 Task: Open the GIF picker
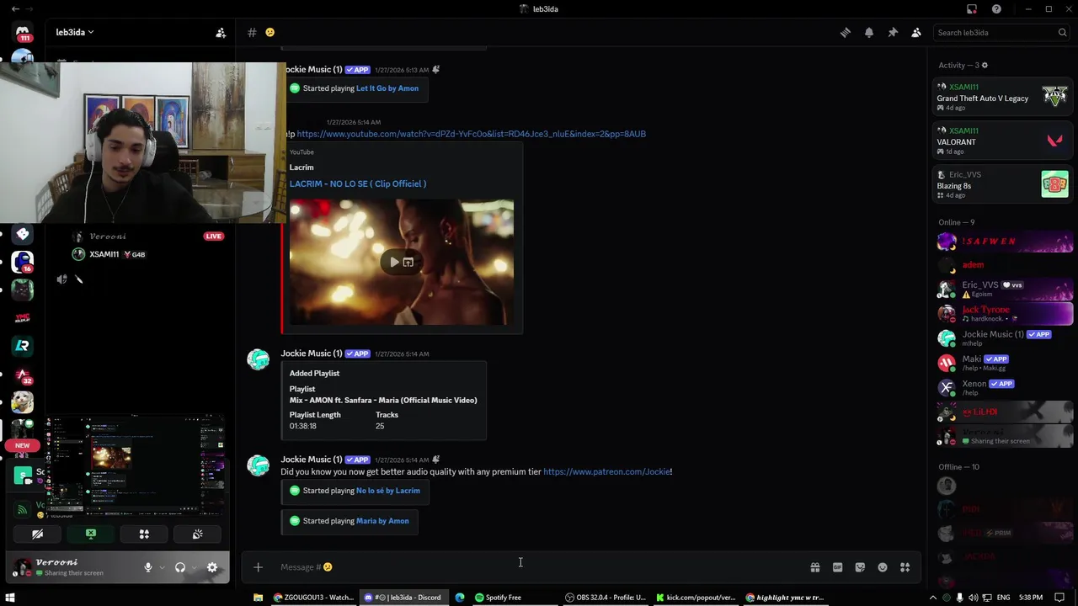coord(837,567)
